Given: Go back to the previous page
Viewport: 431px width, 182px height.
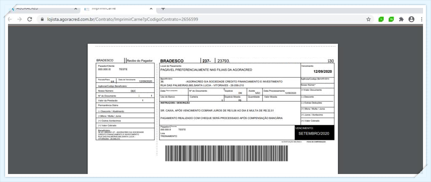Looking at the screenshot, I should pos(10,19).
